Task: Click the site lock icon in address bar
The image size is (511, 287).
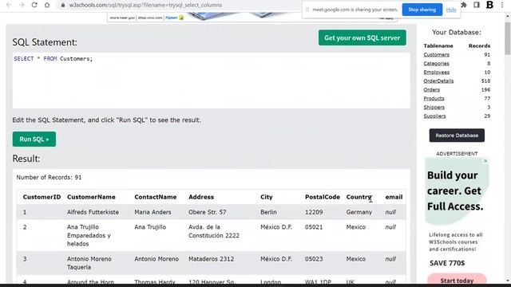Action: click(63, 6)
